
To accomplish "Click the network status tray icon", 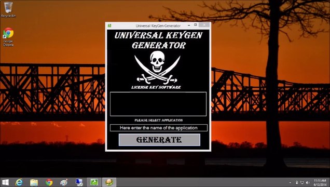I will pyautogui.click(x=302, y=182).
